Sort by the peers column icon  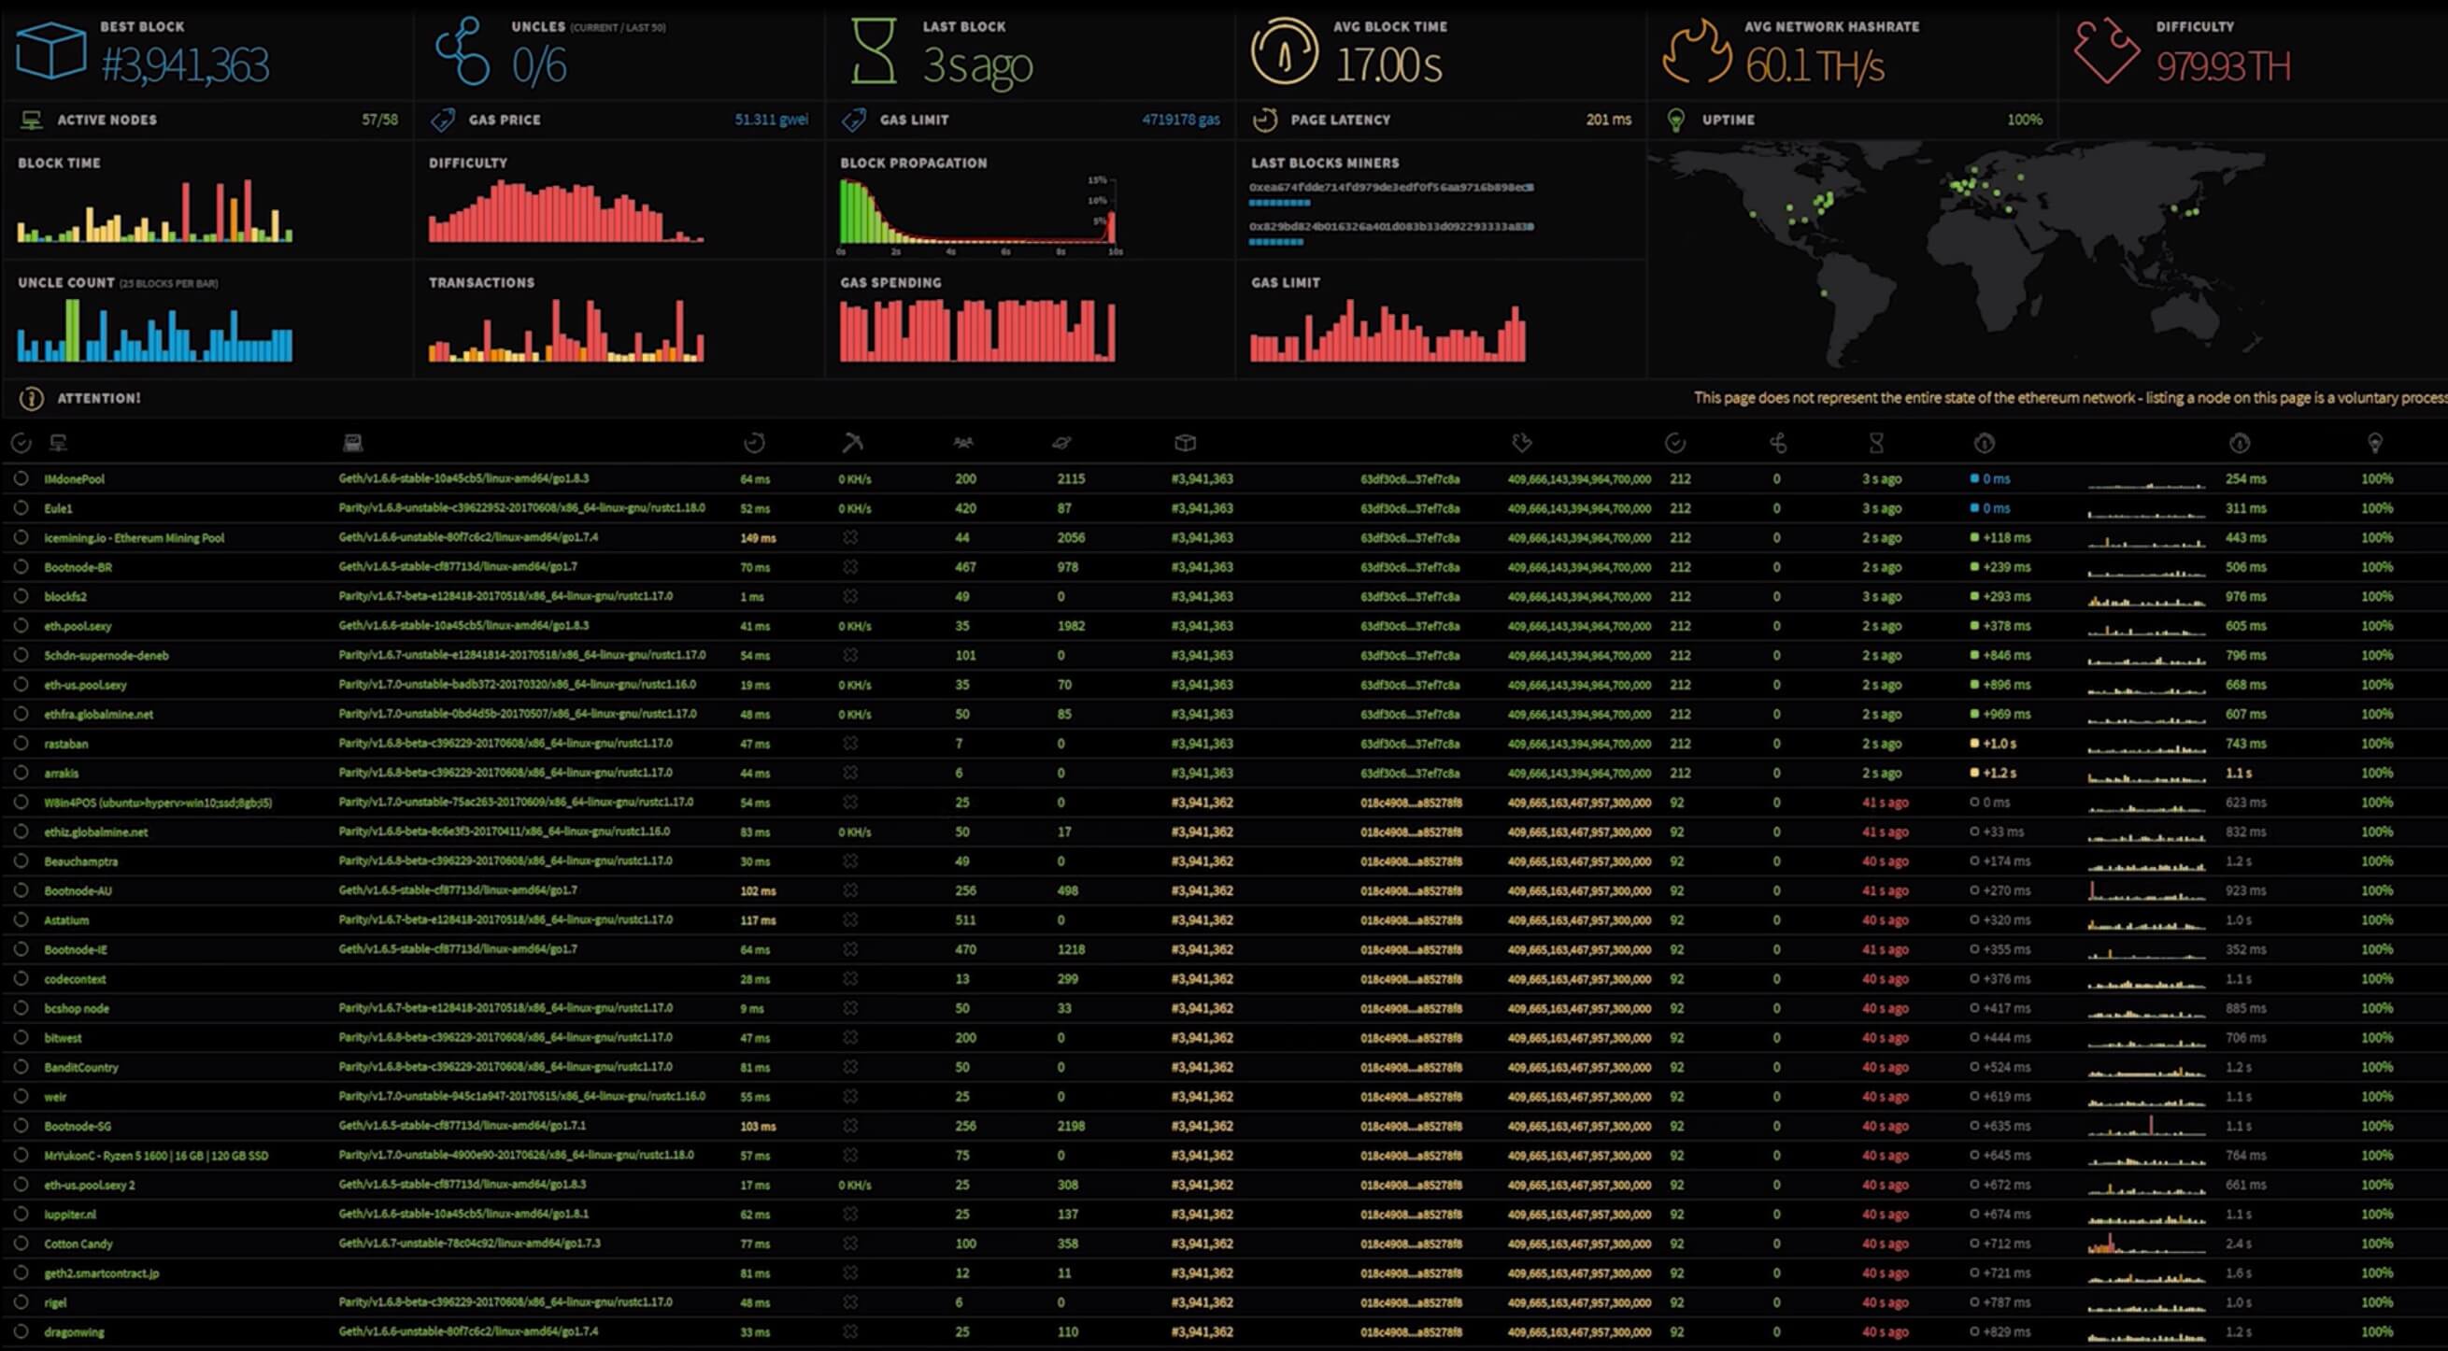962,443
